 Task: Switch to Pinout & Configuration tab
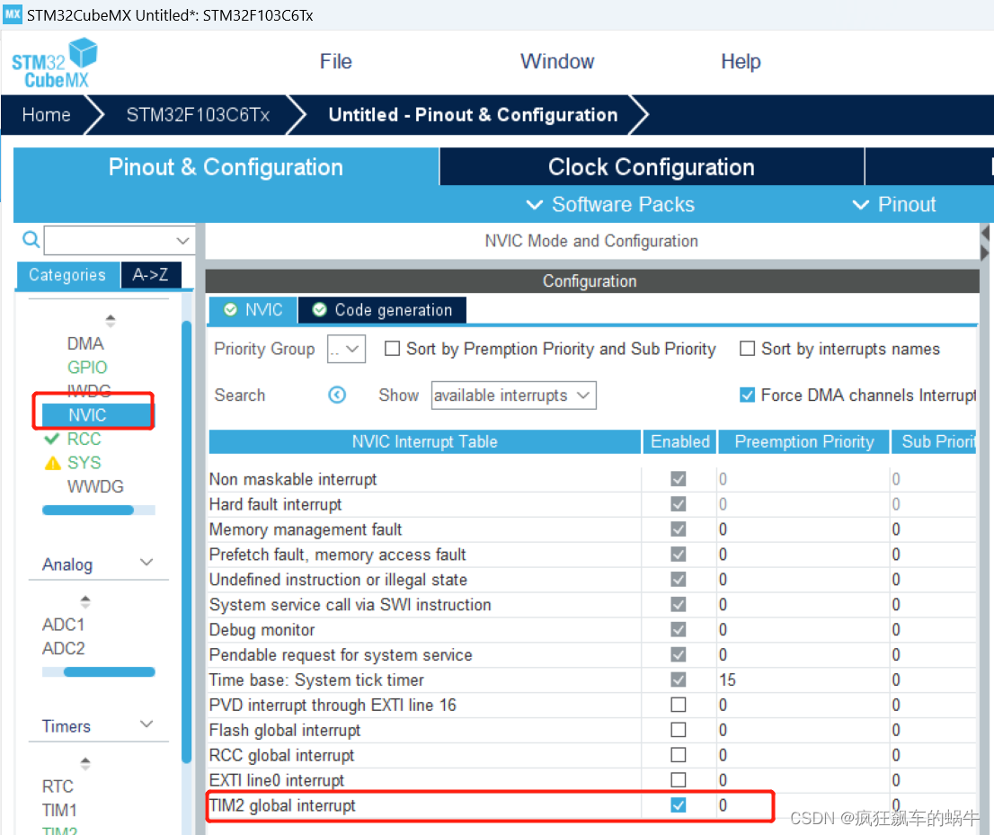(226, 167)
